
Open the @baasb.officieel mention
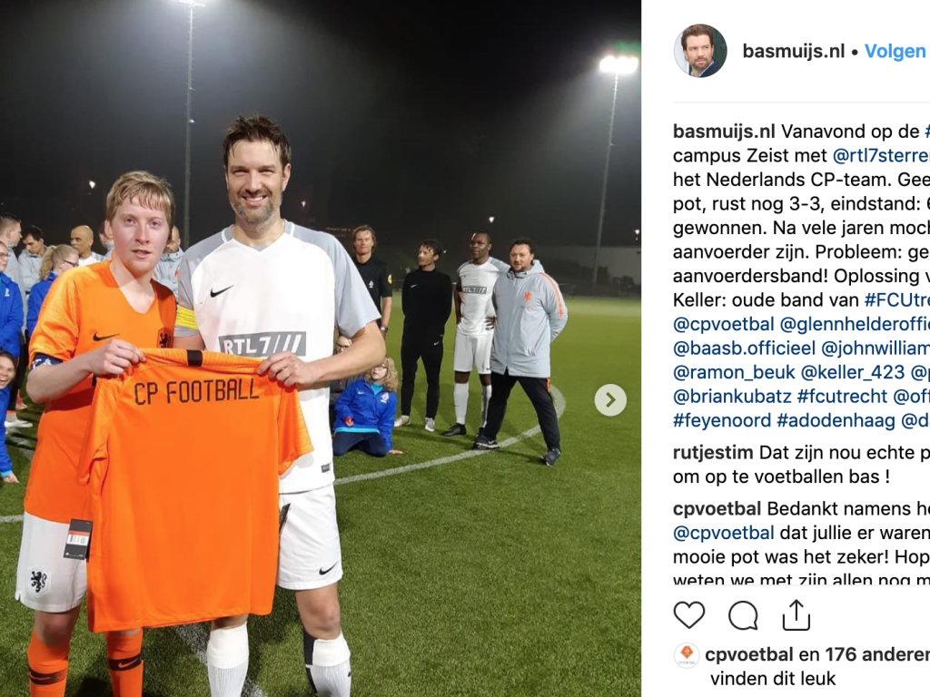coord(744,348)
